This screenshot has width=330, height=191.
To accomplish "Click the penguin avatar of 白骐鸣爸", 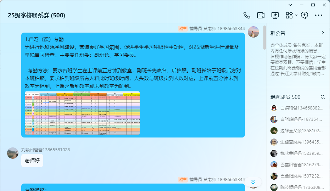I will (274, 108).
